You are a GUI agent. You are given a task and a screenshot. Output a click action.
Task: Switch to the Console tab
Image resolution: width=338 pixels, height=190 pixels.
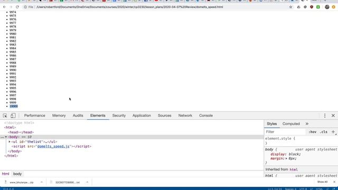206,116
